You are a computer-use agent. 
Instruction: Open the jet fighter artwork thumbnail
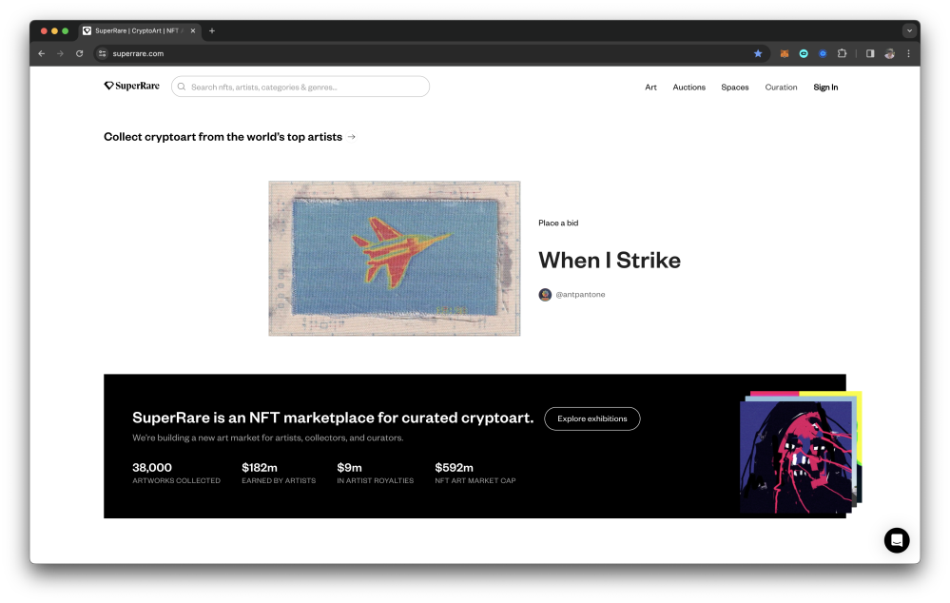point(395,258)
